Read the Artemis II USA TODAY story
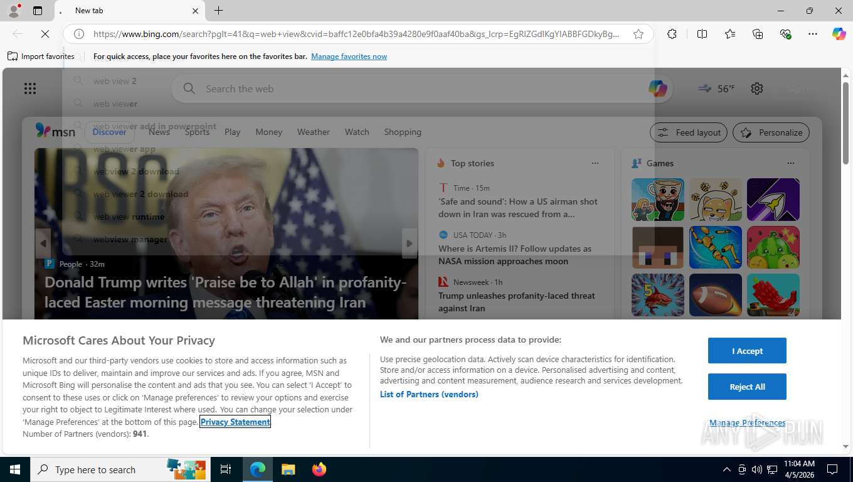Image resolution: width=853 pixels, height=482 pixels. pos(515,255)
